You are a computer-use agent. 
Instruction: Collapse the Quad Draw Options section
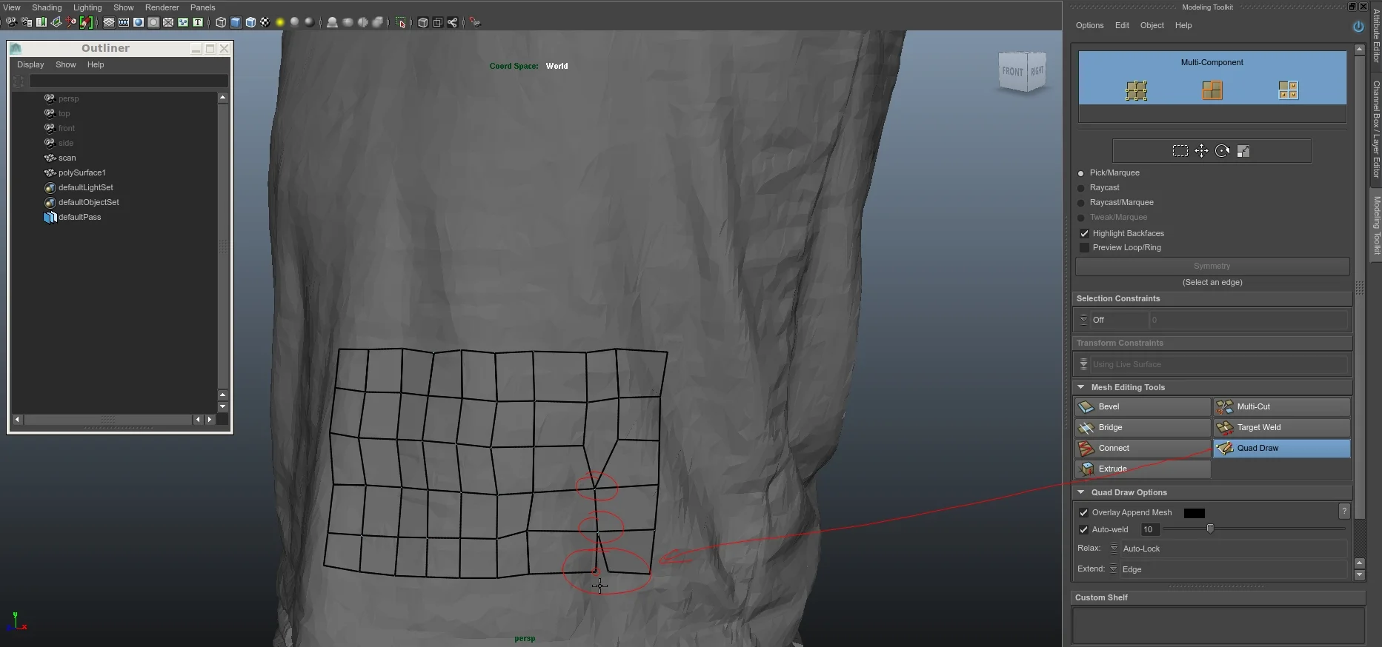(x=1081, y=492)
